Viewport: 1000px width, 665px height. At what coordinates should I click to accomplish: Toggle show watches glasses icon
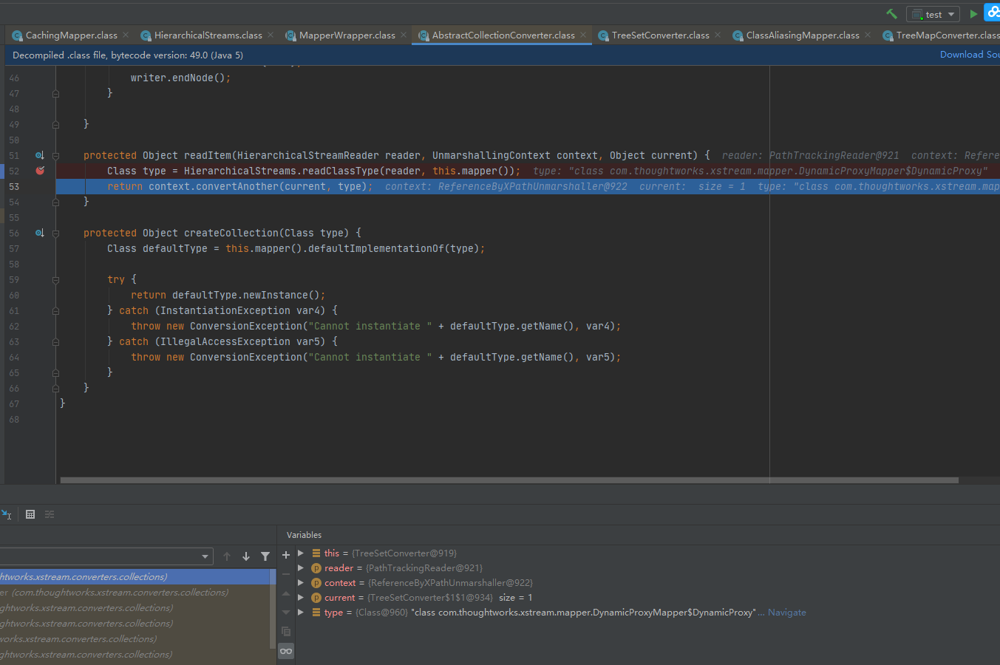point(286,651)
